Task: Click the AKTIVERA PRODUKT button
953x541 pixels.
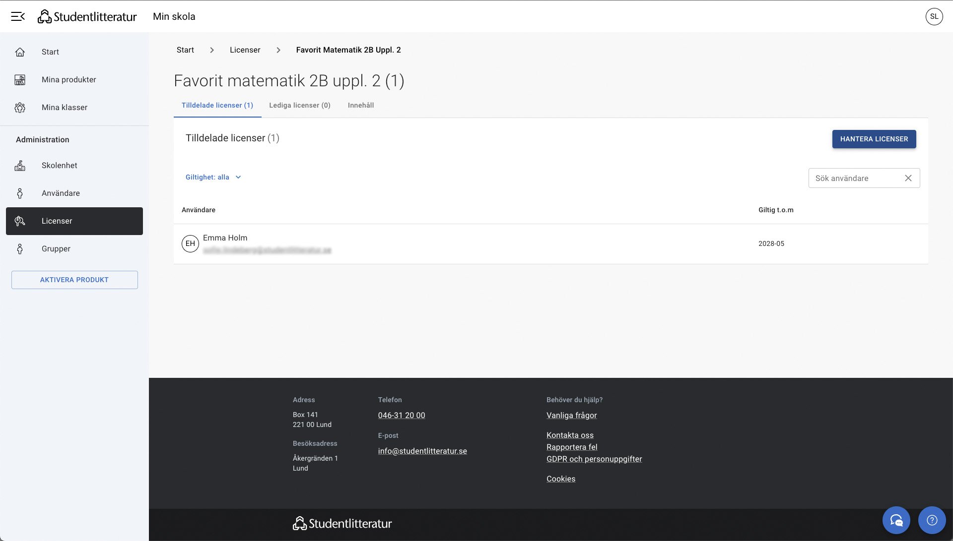Action: tap(74, 280)
